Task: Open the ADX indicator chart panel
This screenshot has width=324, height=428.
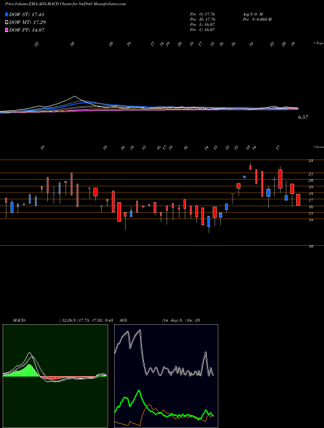Action: click(x=166, y=376)
